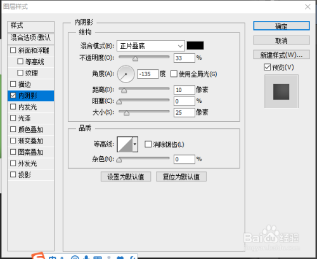
Task: Enable the 描边 stroke checkbox
Action: pos(13,84)
